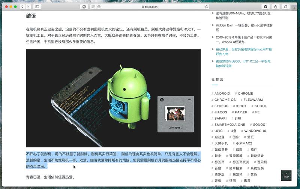Open the MACOS tag

coord(219,112)
